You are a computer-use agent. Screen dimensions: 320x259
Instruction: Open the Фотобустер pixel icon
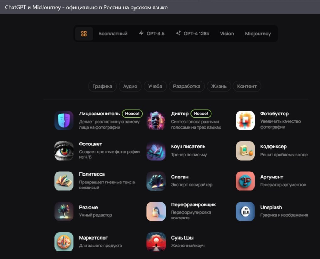click(245, 120)
